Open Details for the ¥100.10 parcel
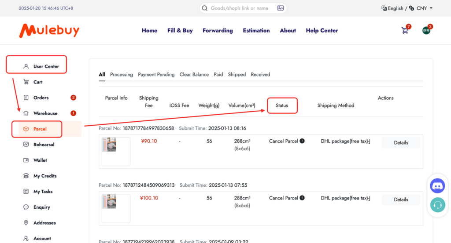 coord(401,199)
